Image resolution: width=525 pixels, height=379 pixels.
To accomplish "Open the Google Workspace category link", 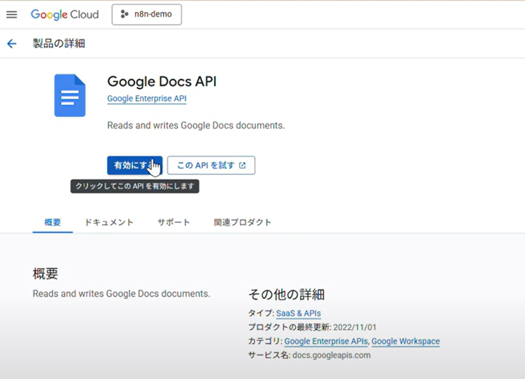I will click(x=406, y=341).
